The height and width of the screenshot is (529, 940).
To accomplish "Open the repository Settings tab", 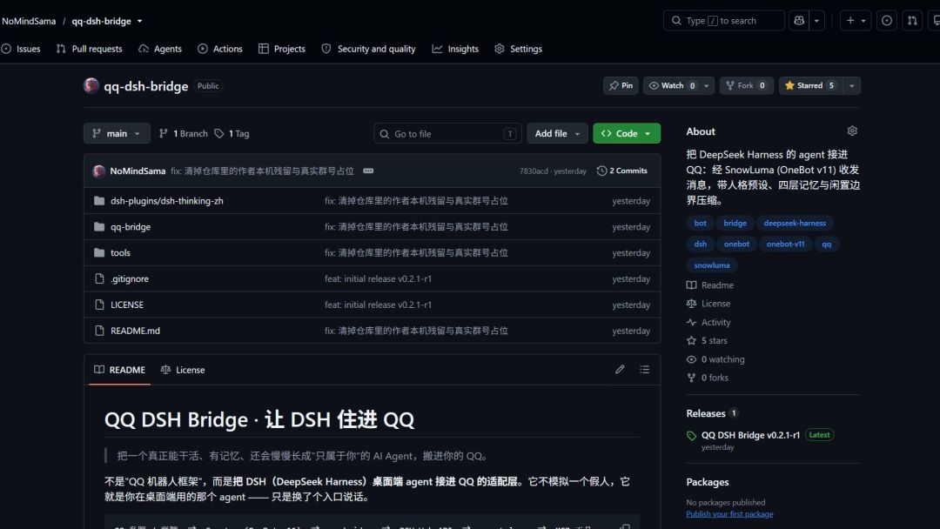I will pos(518,49).
